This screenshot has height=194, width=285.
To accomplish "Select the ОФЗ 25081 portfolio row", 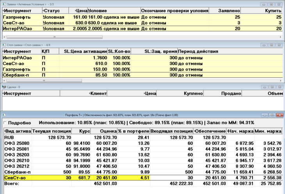I will 143,149.
